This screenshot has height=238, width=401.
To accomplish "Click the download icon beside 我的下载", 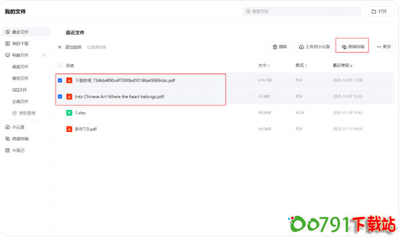I will coord(7,43).
